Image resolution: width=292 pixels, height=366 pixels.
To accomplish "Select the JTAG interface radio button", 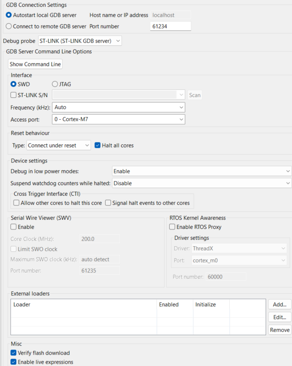I will click(x=55, y=84).
